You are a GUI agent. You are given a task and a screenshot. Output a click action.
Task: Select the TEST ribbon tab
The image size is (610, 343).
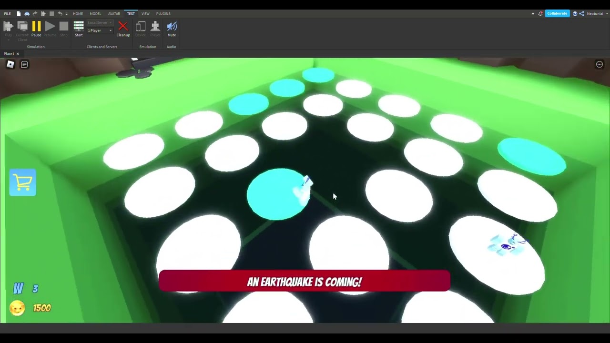pyautogui.click(x=131, y=13)
